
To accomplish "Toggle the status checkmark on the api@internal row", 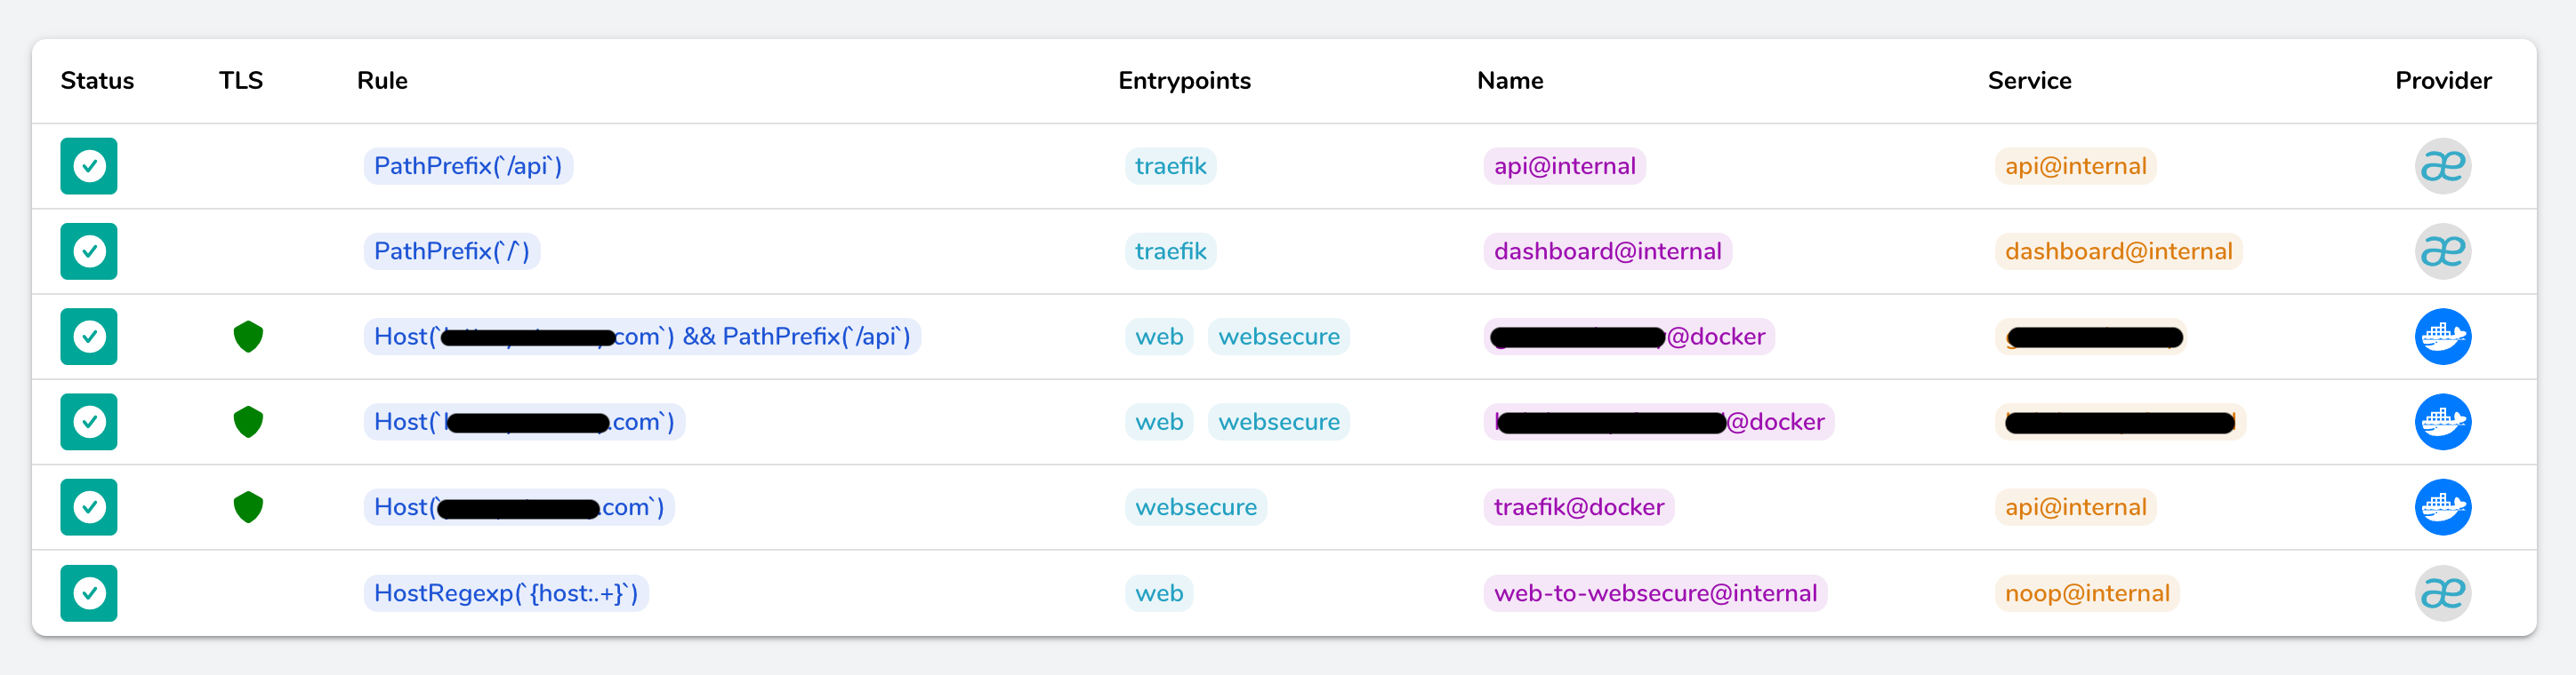I will pos(88,166).
